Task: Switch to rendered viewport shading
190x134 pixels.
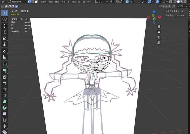Action: coord(185,2)
